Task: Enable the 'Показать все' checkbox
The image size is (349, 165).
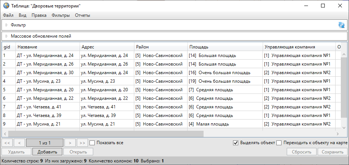Action: pos(92,143)
